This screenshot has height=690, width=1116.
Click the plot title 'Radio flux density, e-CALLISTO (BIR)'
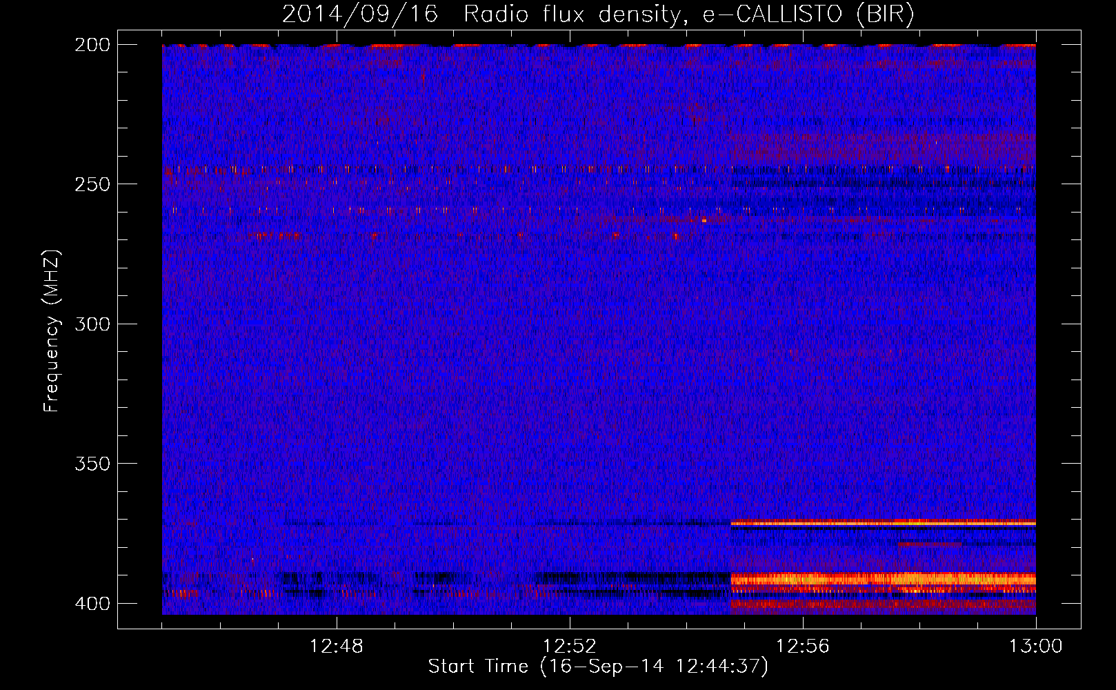689,14
